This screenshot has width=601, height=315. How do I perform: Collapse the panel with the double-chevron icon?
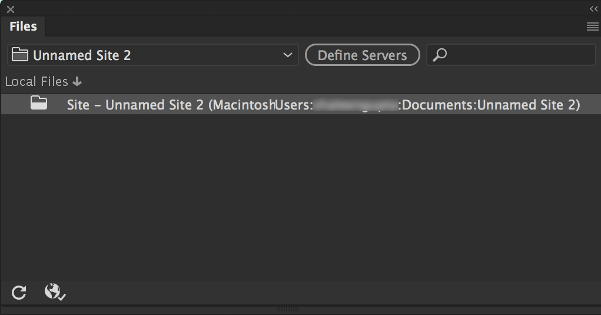click(x=593, y=9)
